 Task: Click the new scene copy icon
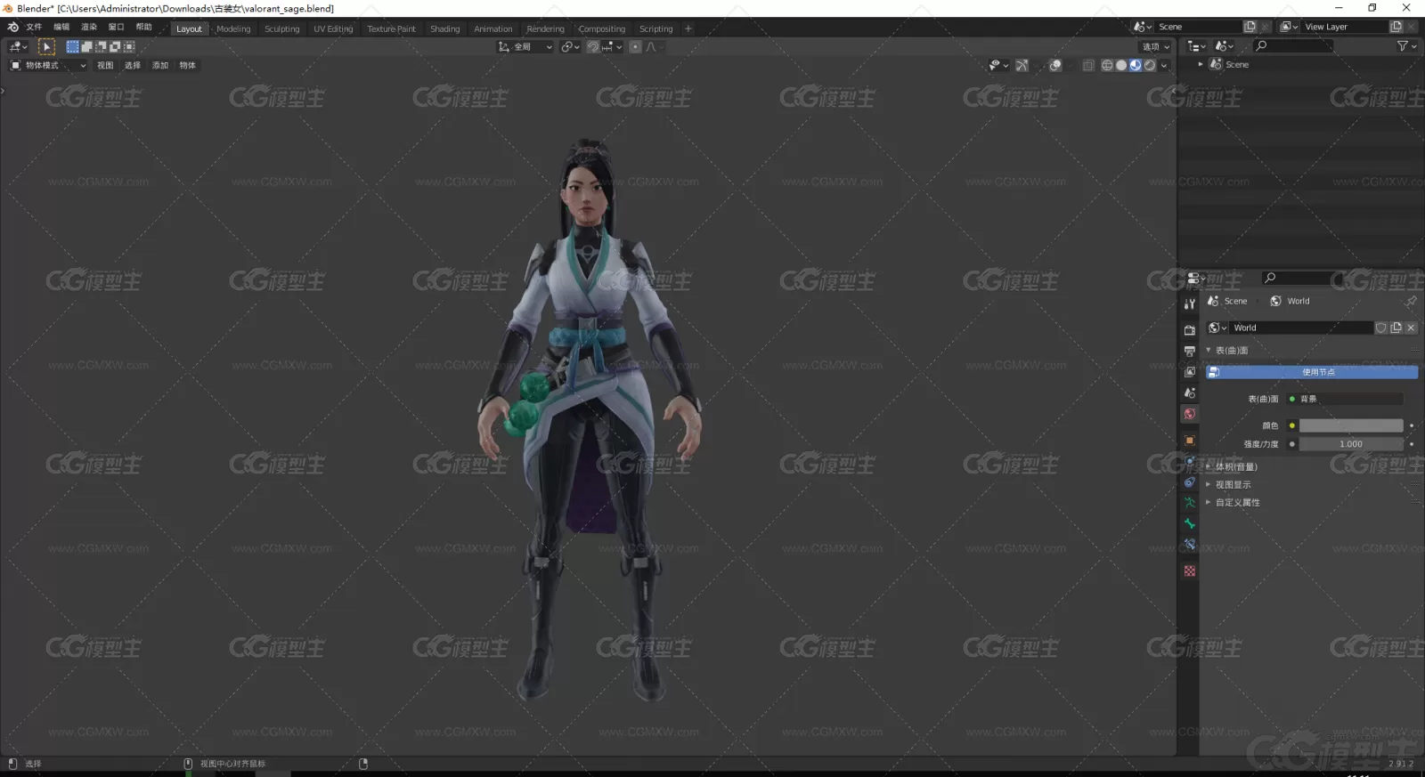pos(1250,27)
